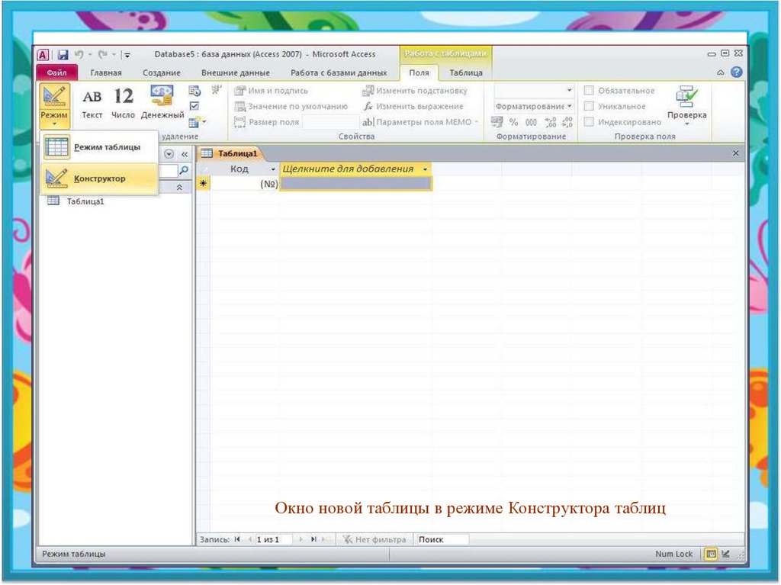Screen dimensions: 781x585
Task: Click the Help question mark icon
Action: 736,72
